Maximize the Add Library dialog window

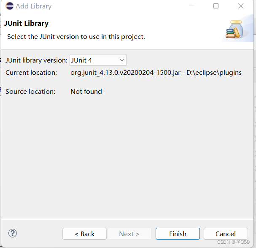[216, 6]
